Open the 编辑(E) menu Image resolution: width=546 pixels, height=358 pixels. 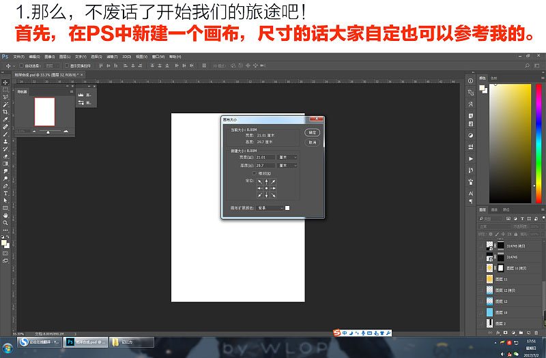pyautogui.click(x=35, y=57)
